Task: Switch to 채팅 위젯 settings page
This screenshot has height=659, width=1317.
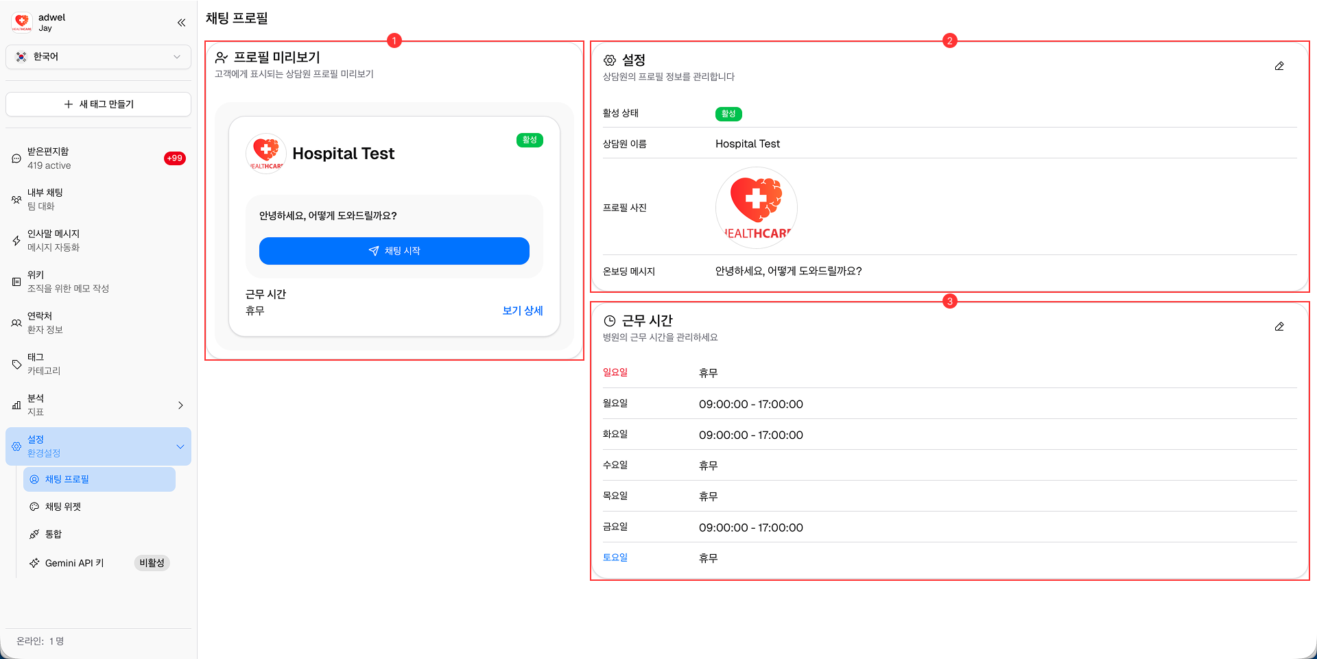Action: [62, 506]
